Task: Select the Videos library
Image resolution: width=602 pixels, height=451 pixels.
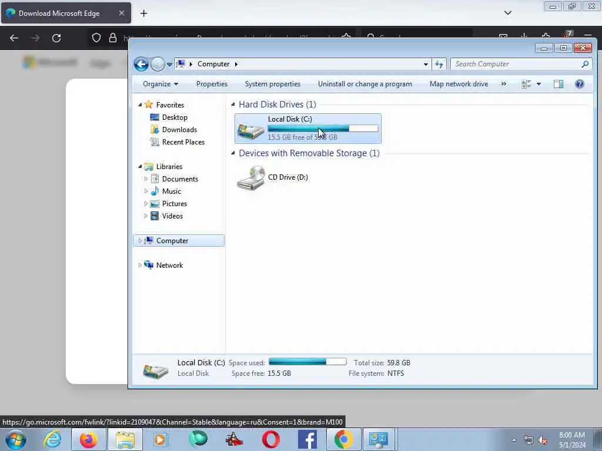Action: coord(172,216)
